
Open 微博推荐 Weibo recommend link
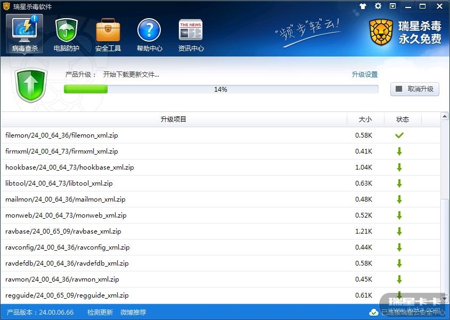[x=133, y=312]
